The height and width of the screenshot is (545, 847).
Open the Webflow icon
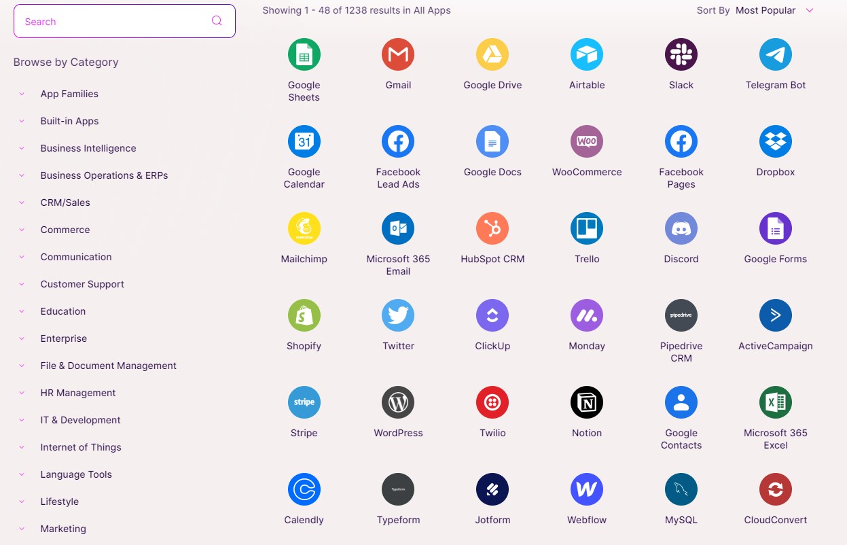click(x=587, y=489)
